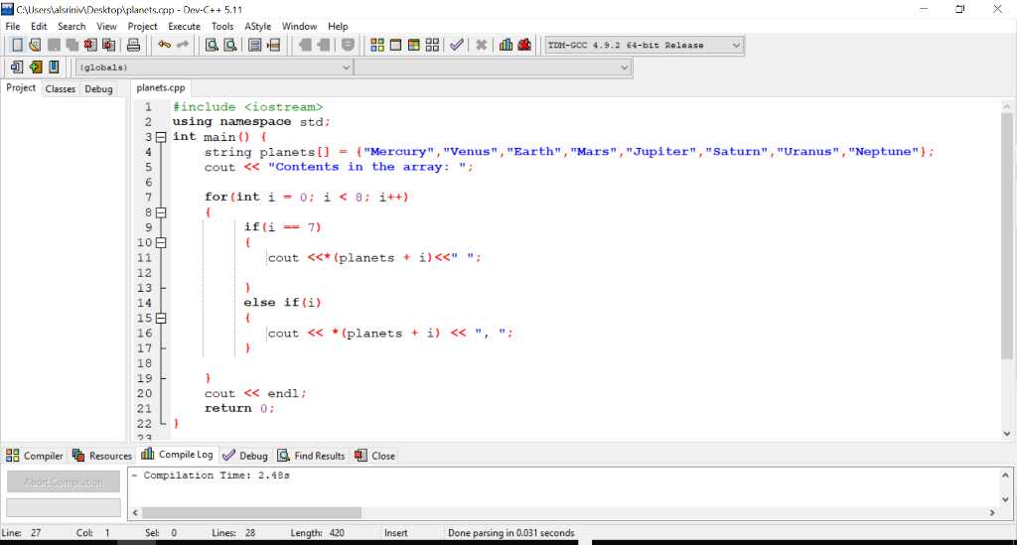Start debugging with purple checkmark icon
Screen dimensions: 1017x545
pos(457,45)
